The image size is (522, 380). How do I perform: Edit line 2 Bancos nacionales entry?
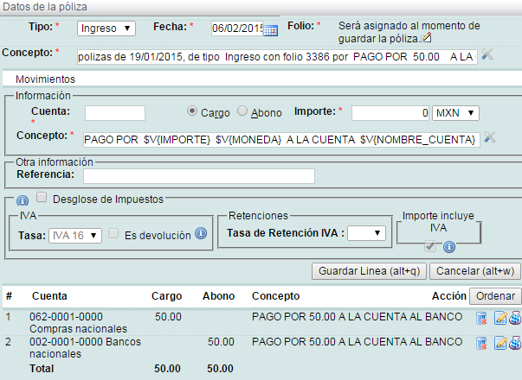(499, 345)
